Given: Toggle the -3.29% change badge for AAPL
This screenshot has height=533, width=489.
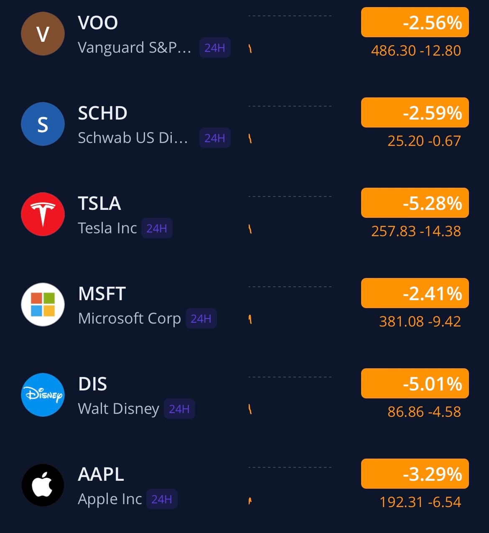Looking at the screenshot, I should click(x=415, y=474).
